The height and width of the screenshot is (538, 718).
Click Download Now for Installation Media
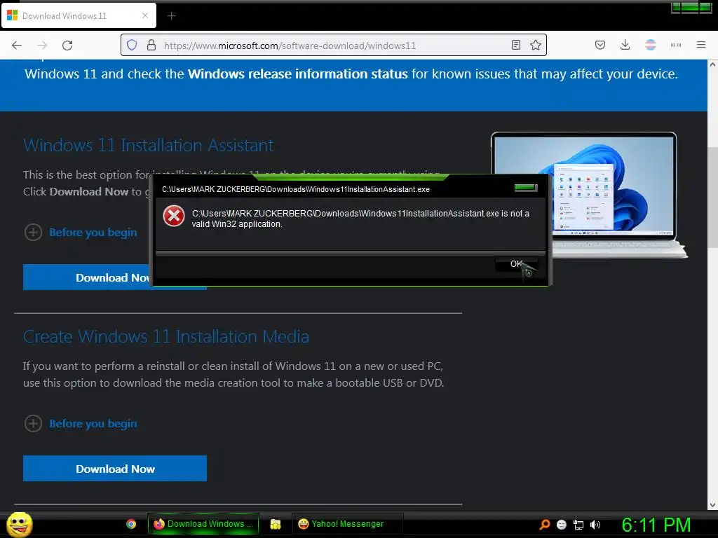115,469
